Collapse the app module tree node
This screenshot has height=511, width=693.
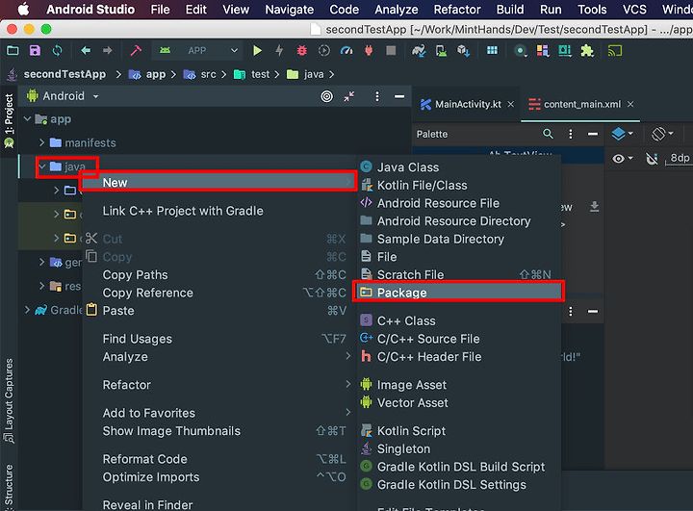click(x=27, y=119)
